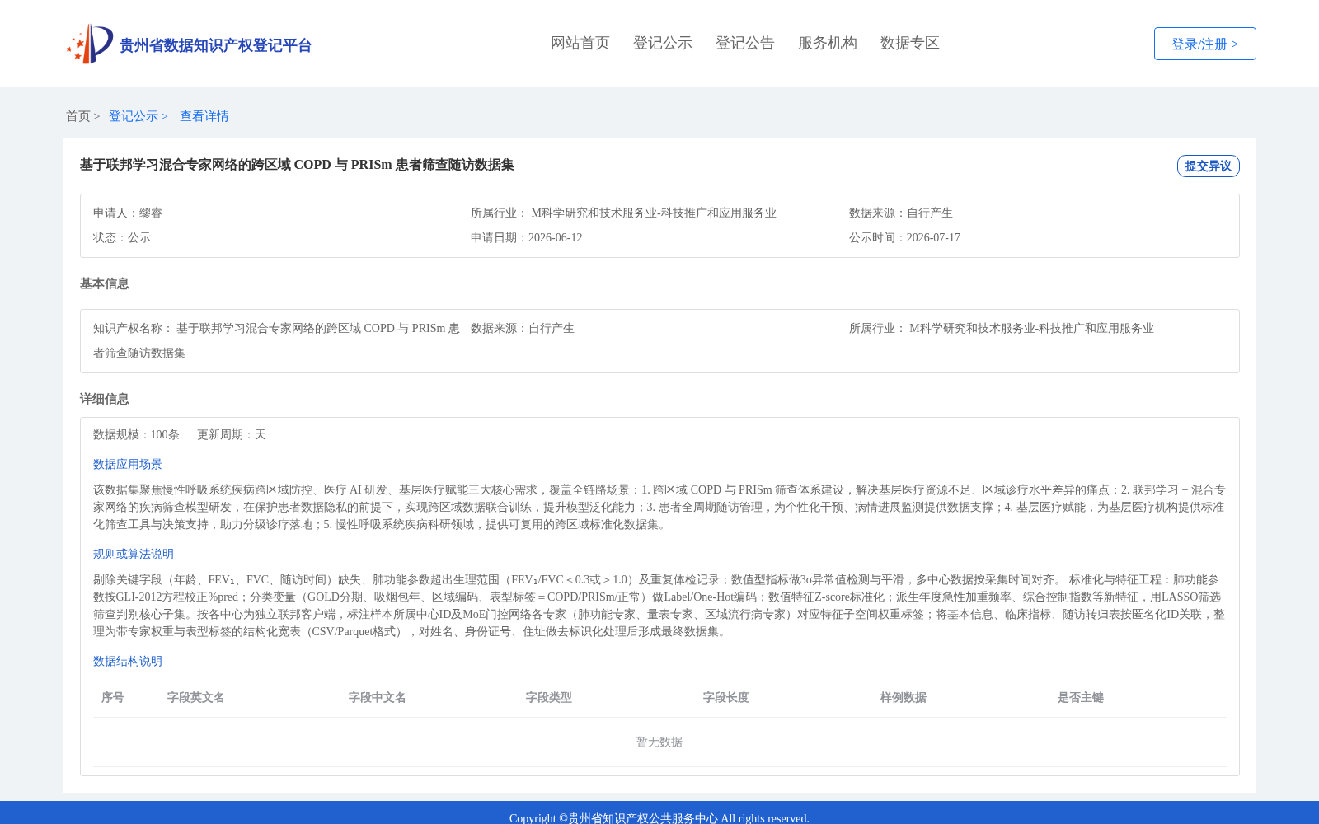Click the 序号 column header
The width and height of the screenshot is (1319, 824).
(113, 697)
